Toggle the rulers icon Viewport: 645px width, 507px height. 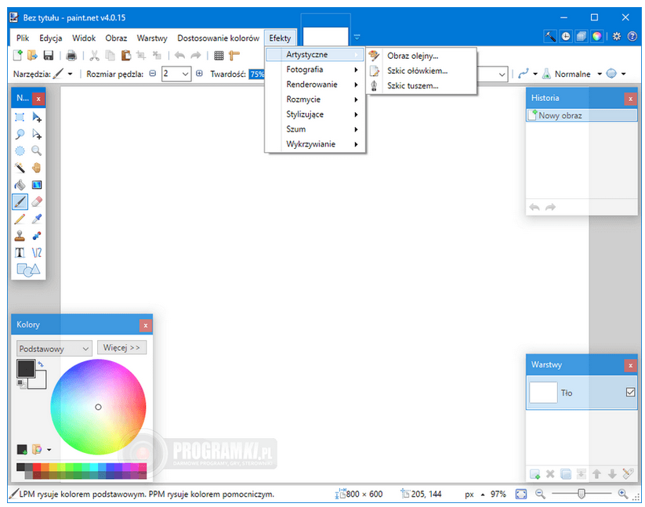pyautogui.click(x=234, y=55)
